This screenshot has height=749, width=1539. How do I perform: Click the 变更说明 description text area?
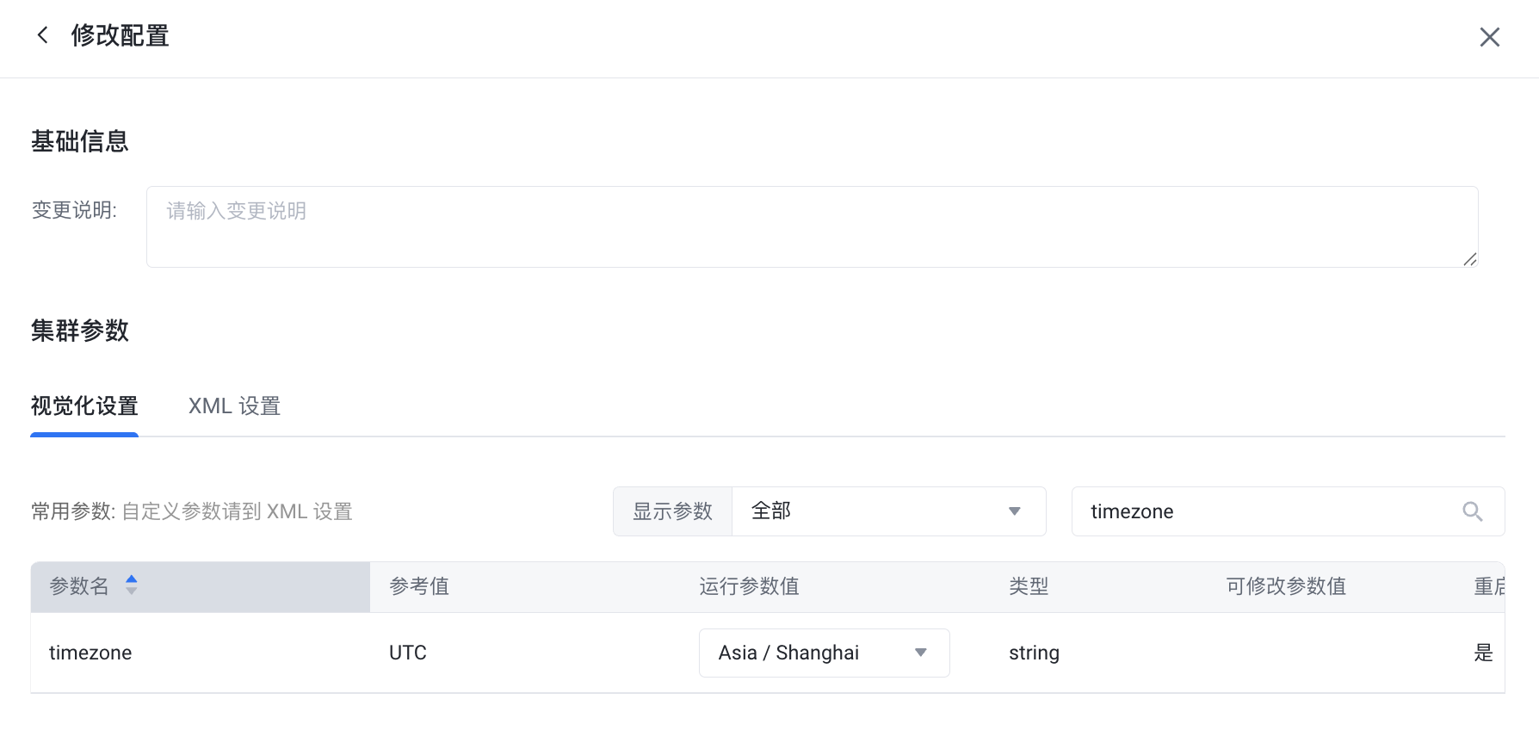click(x=812, y=226)
